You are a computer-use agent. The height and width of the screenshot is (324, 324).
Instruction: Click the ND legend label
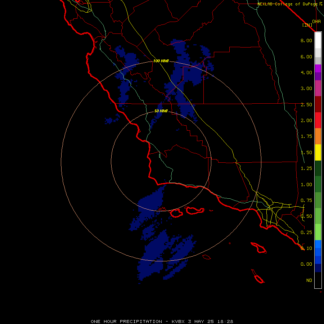click(309, 280)
